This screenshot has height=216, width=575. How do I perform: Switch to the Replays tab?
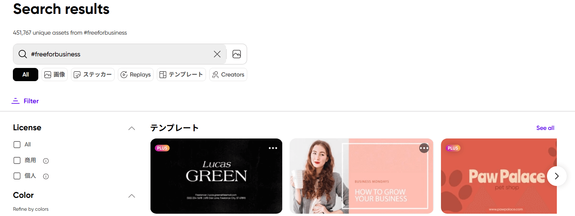click(136, 75)
